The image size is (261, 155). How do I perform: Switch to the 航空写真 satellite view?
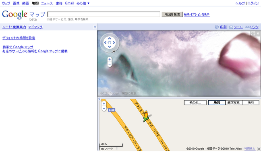[234, 103]
